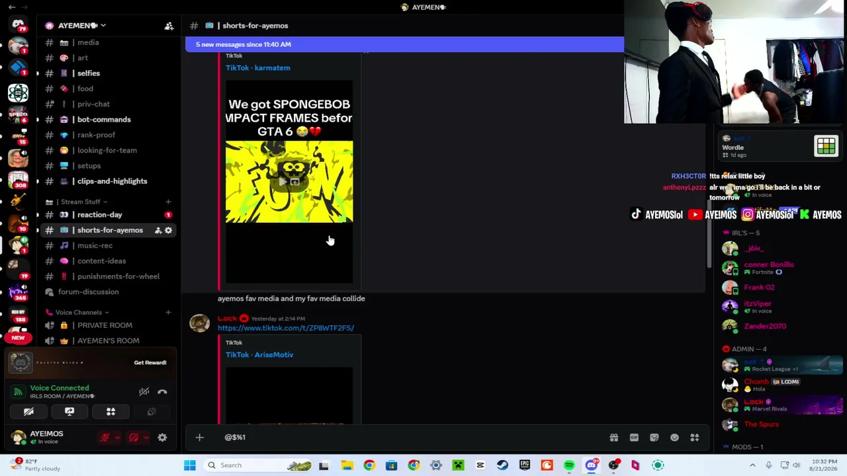This screenshot has width=847, height=476.
Task: Open user settings gear icon
Action: tap(162, 437)
